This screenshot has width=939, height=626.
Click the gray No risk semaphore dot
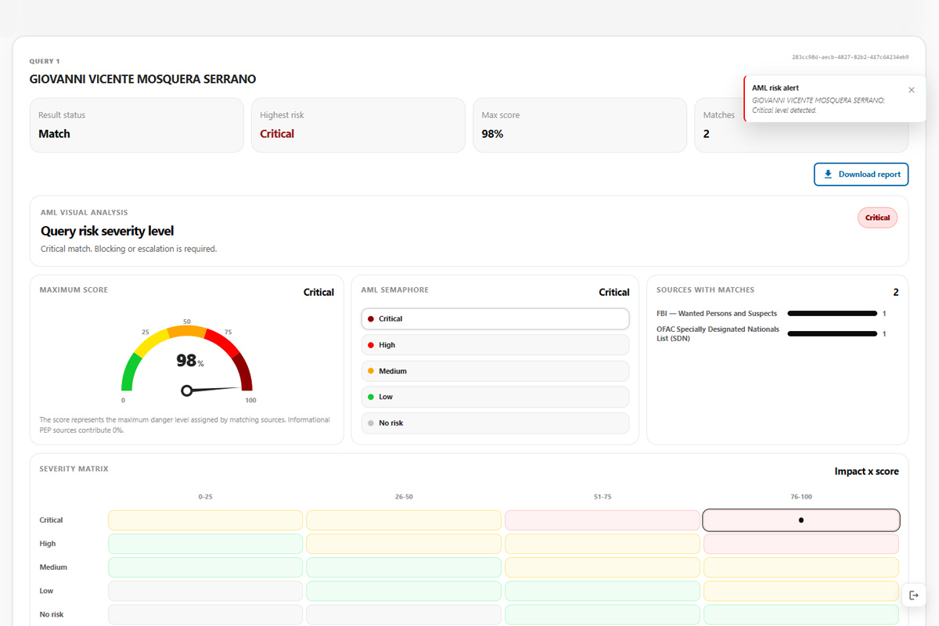371,423
